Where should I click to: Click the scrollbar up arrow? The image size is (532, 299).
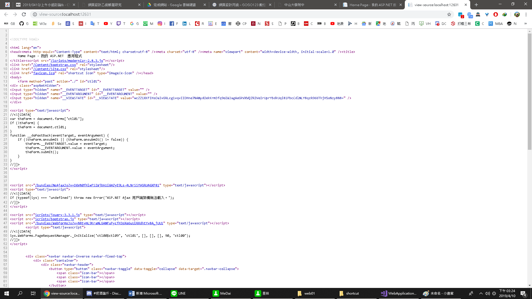[530, 31]
